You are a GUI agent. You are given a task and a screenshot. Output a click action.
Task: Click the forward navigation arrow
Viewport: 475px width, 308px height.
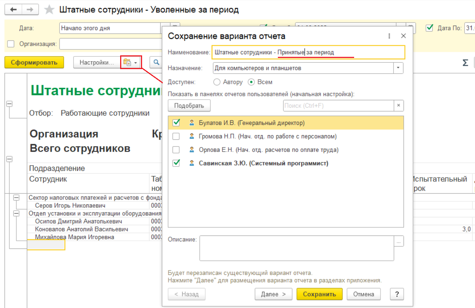tap(32, 10)
